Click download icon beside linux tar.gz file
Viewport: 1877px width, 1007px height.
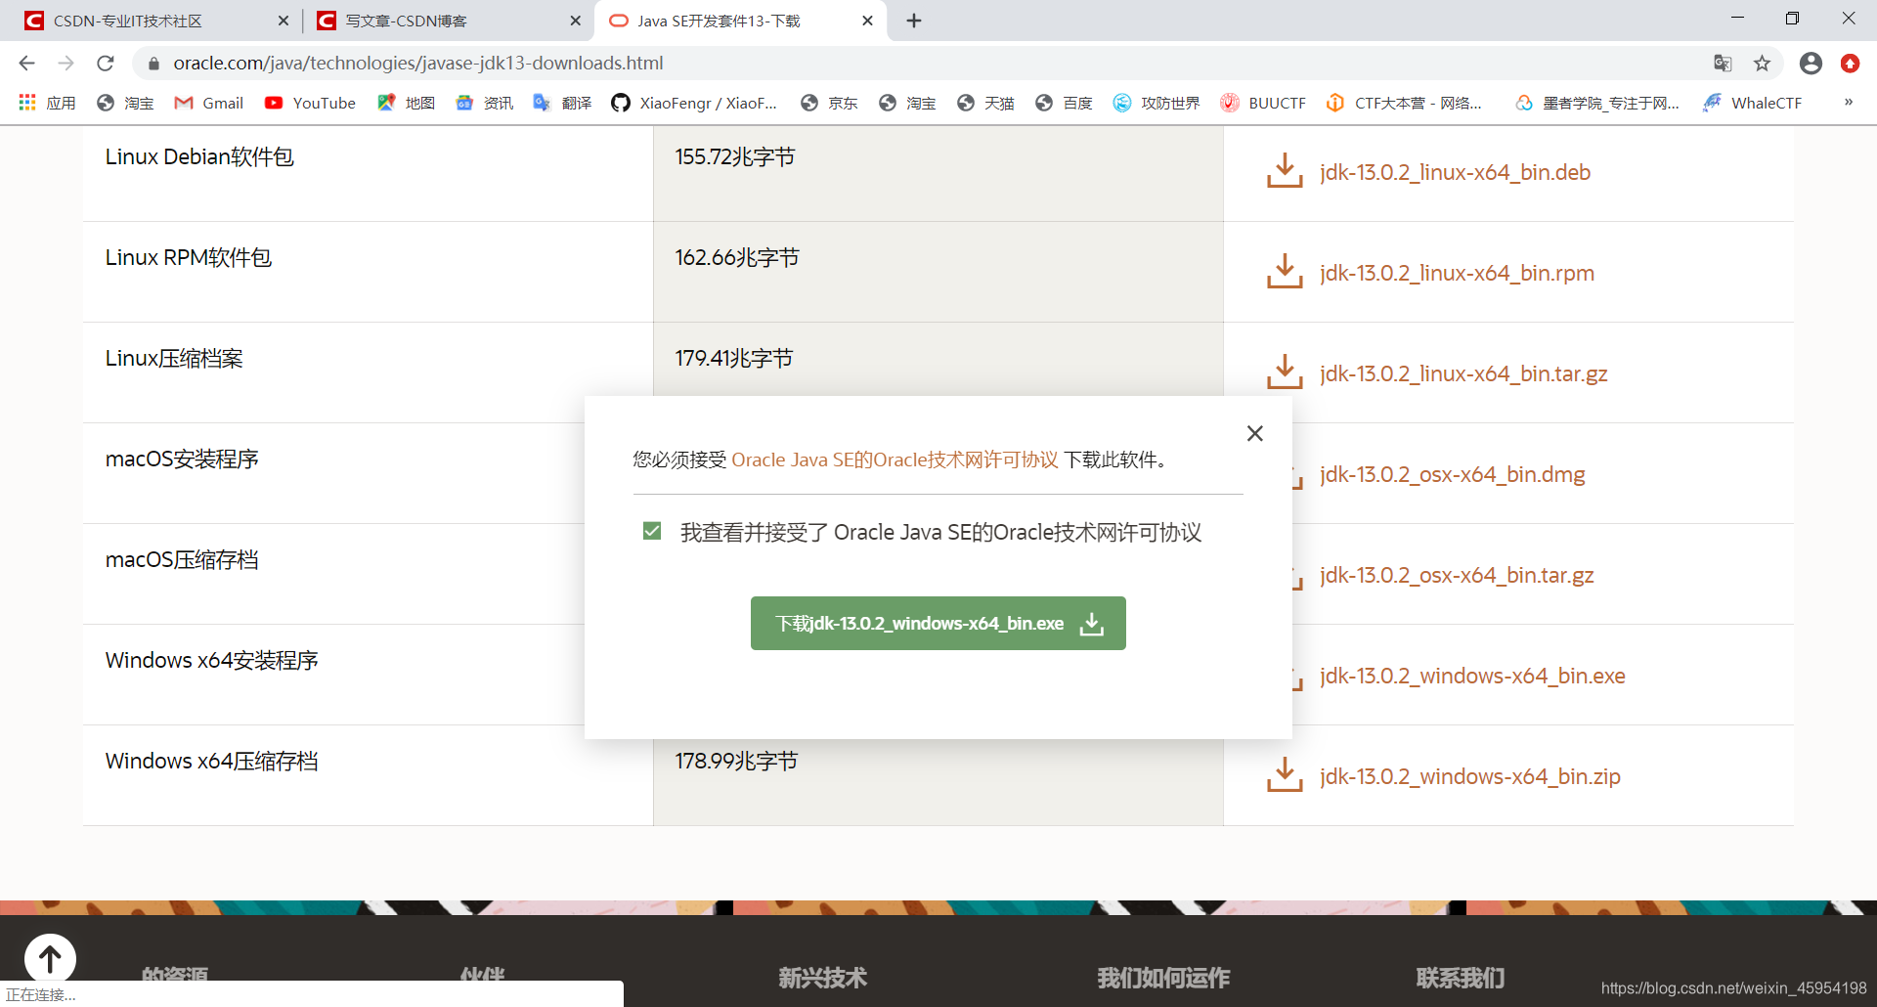[1285, 372]
